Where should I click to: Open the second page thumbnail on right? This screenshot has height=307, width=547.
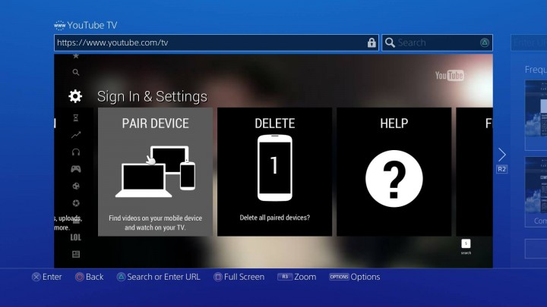[536, 186]
